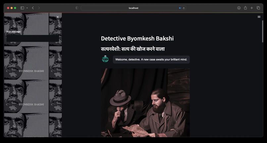This screenshot has height=143, width=267.
Task: Click the 'Your message:' label
Action: coord(14,32)
